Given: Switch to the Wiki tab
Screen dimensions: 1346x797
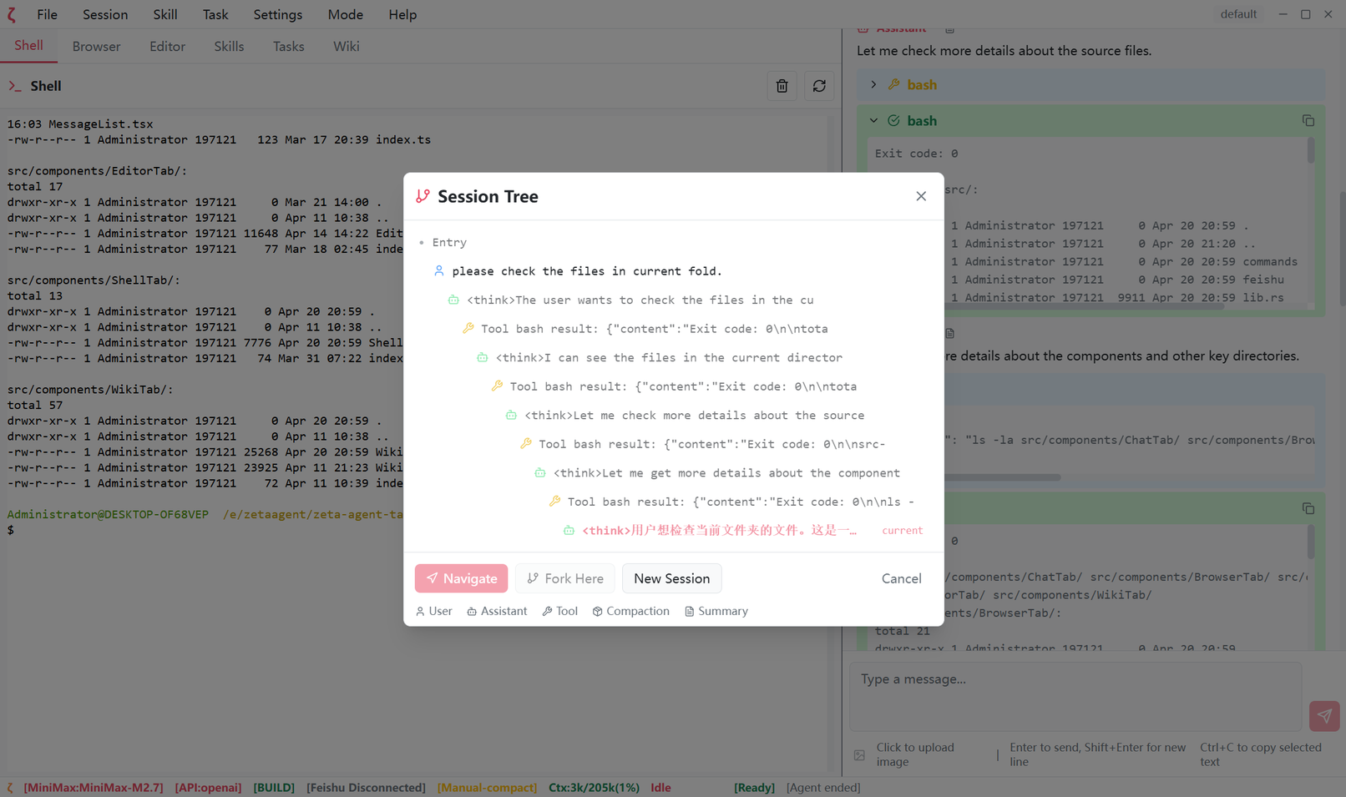Looking at the screenshot, I should point(346,47).
